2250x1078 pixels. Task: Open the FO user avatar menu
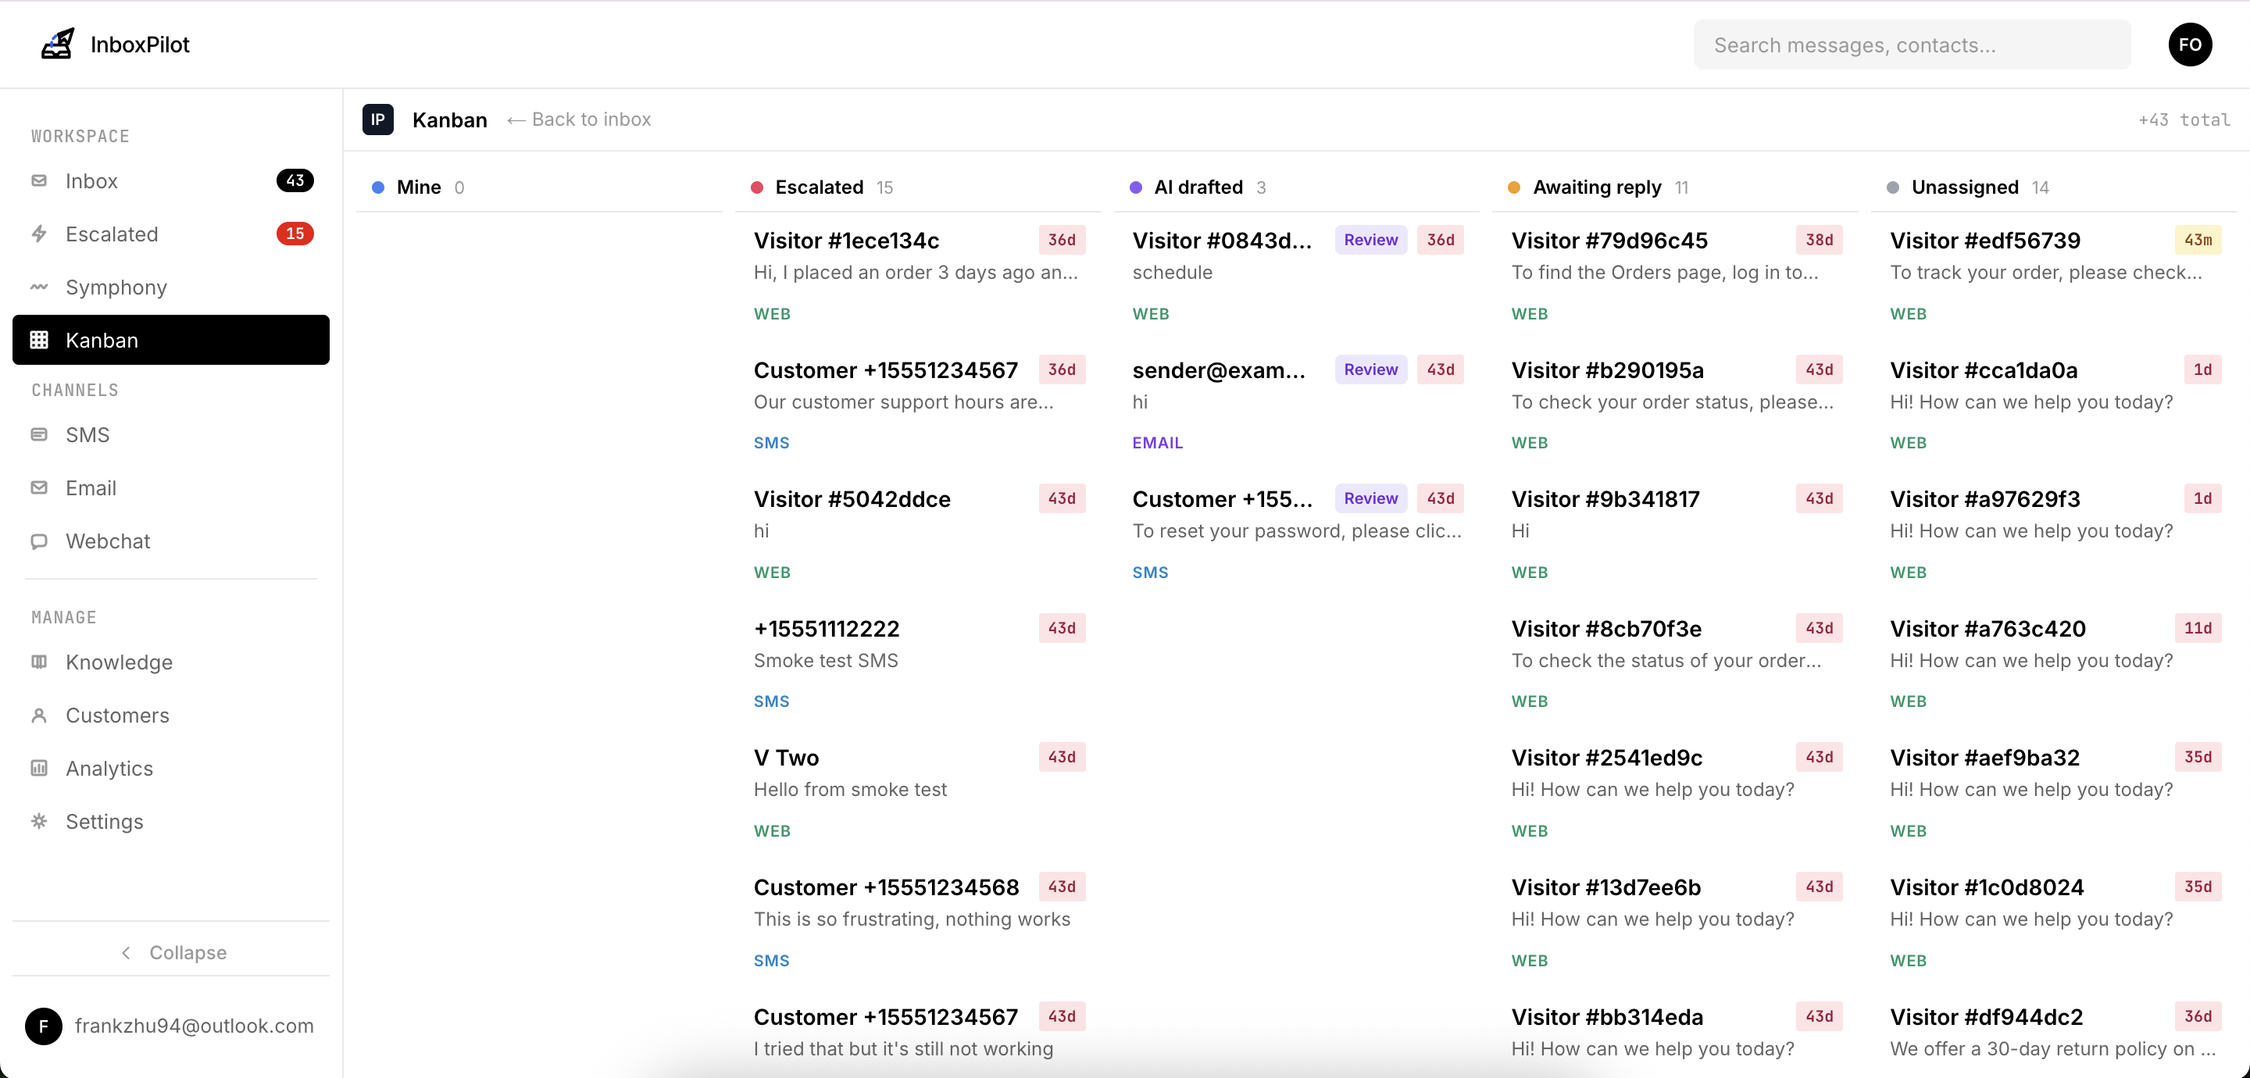(x=2190, y=45)
